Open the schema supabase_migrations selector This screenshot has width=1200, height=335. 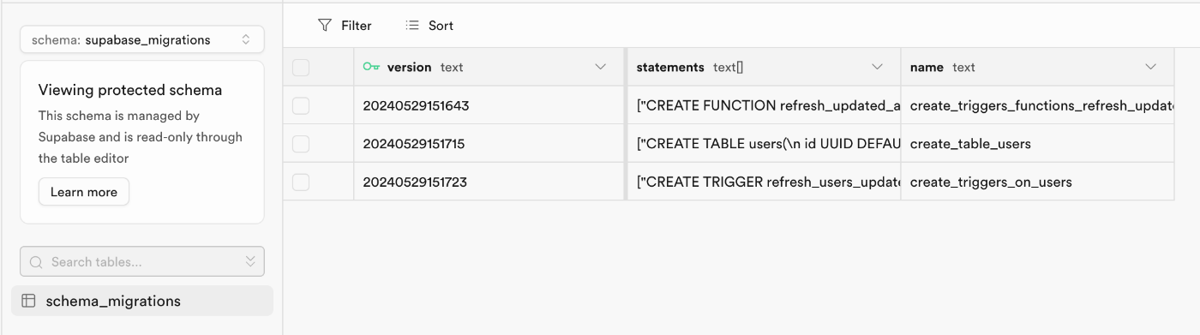(142, 39)
